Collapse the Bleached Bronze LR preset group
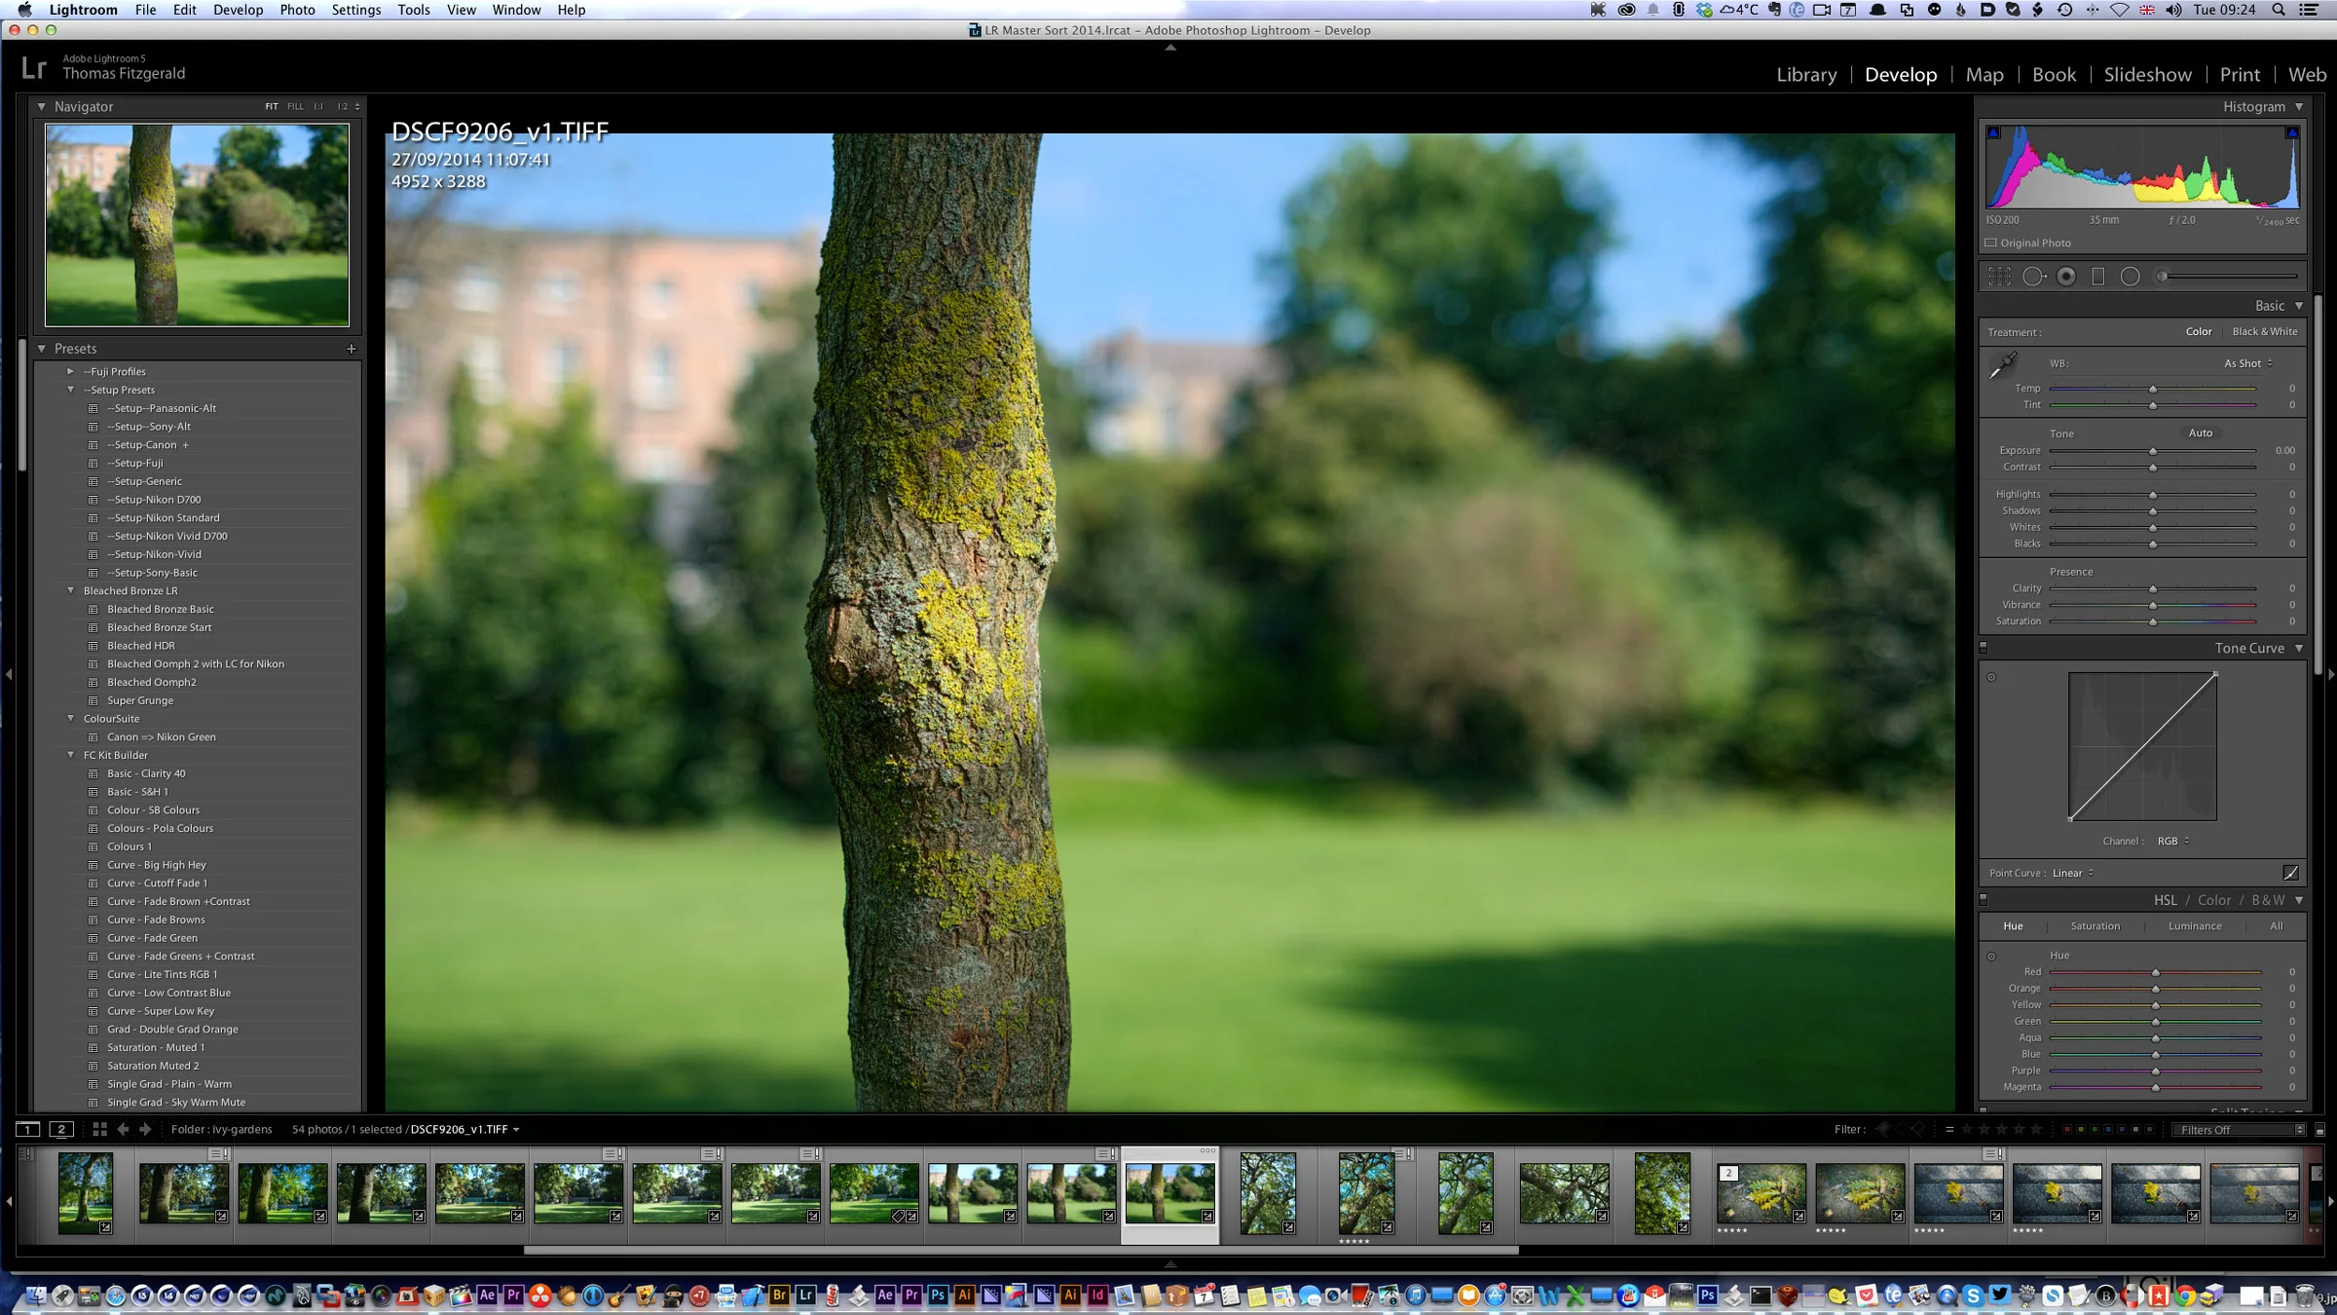2337x1315 pixels. (70, 590)
